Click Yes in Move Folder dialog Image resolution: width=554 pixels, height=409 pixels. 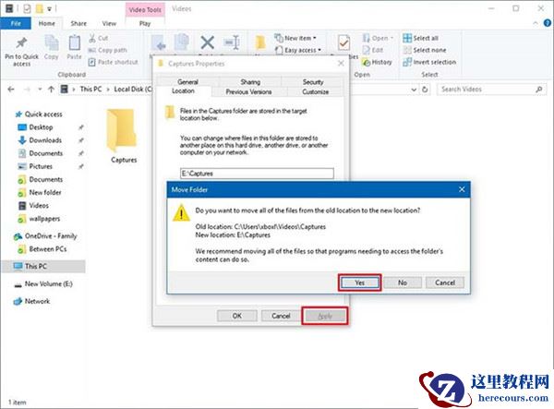(x=360, y=283)
